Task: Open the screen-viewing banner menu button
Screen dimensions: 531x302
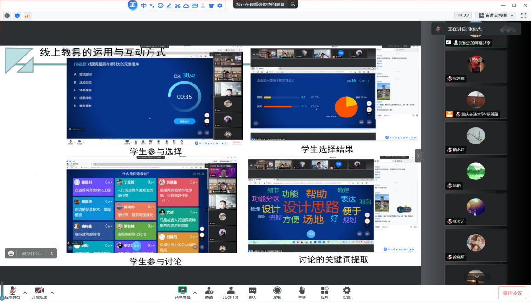Action: [x=292, y=5]
